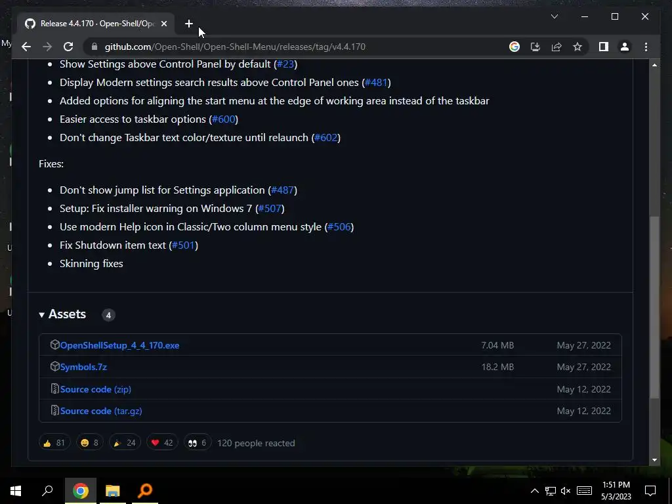
Task: Collapse the Assets section
Action: [x=62, y=314]
